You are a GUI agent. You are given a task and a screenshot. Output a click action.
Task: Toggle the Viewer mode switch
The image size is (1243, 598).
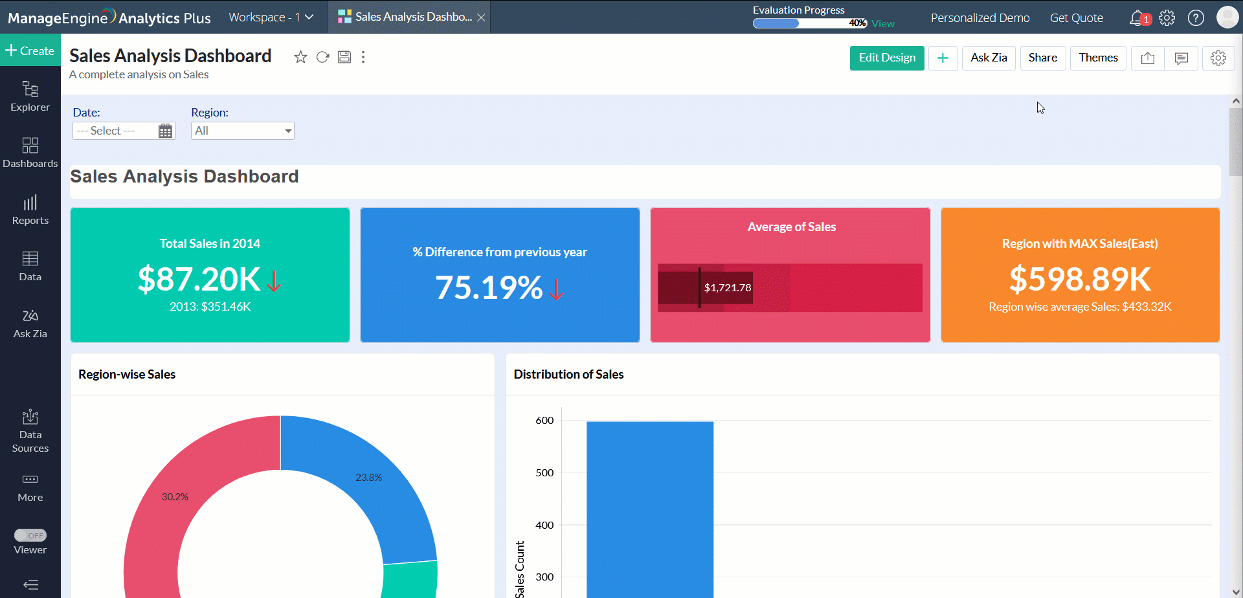click(x=30, y=535)
